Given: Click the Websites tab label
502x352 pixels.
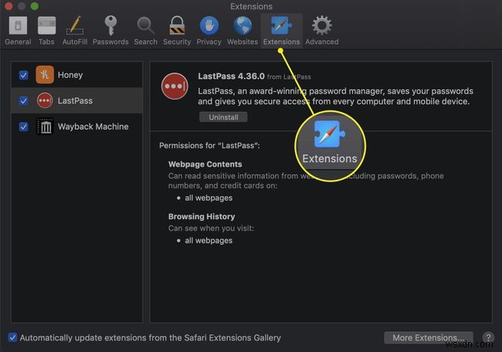Looking at the screenshot, I should tap(243, 42).
